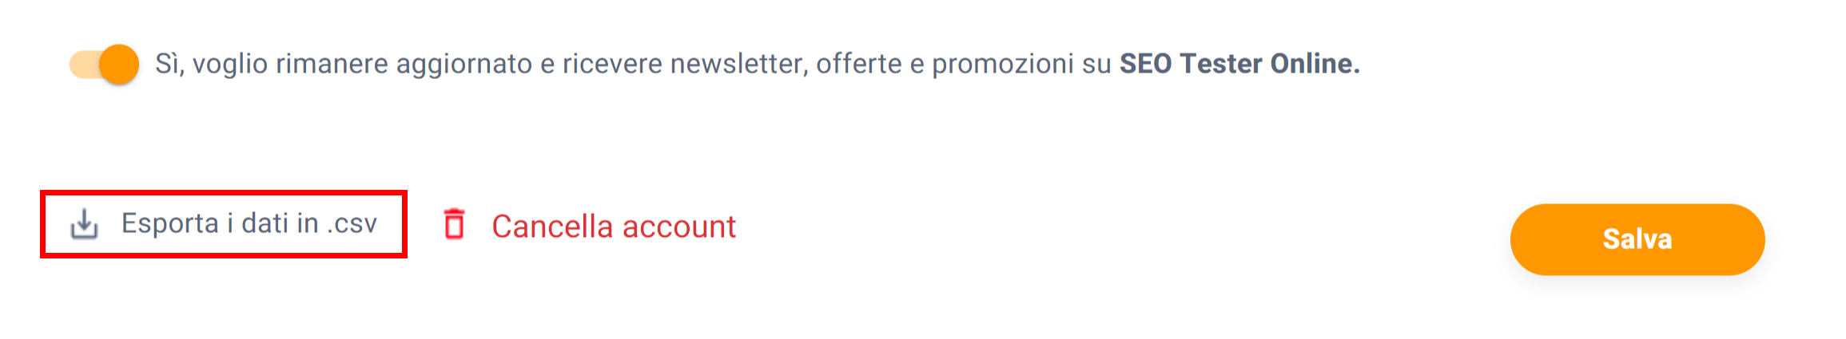
Task: Hit the delete account bin icon
Action: coord(454,224)
